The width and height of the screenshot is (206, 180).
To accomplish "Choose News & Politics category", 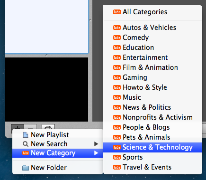I will 152,107.
